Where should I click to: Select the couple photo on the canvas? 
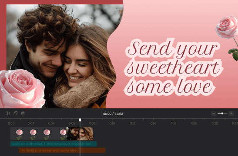pos(64,56)
